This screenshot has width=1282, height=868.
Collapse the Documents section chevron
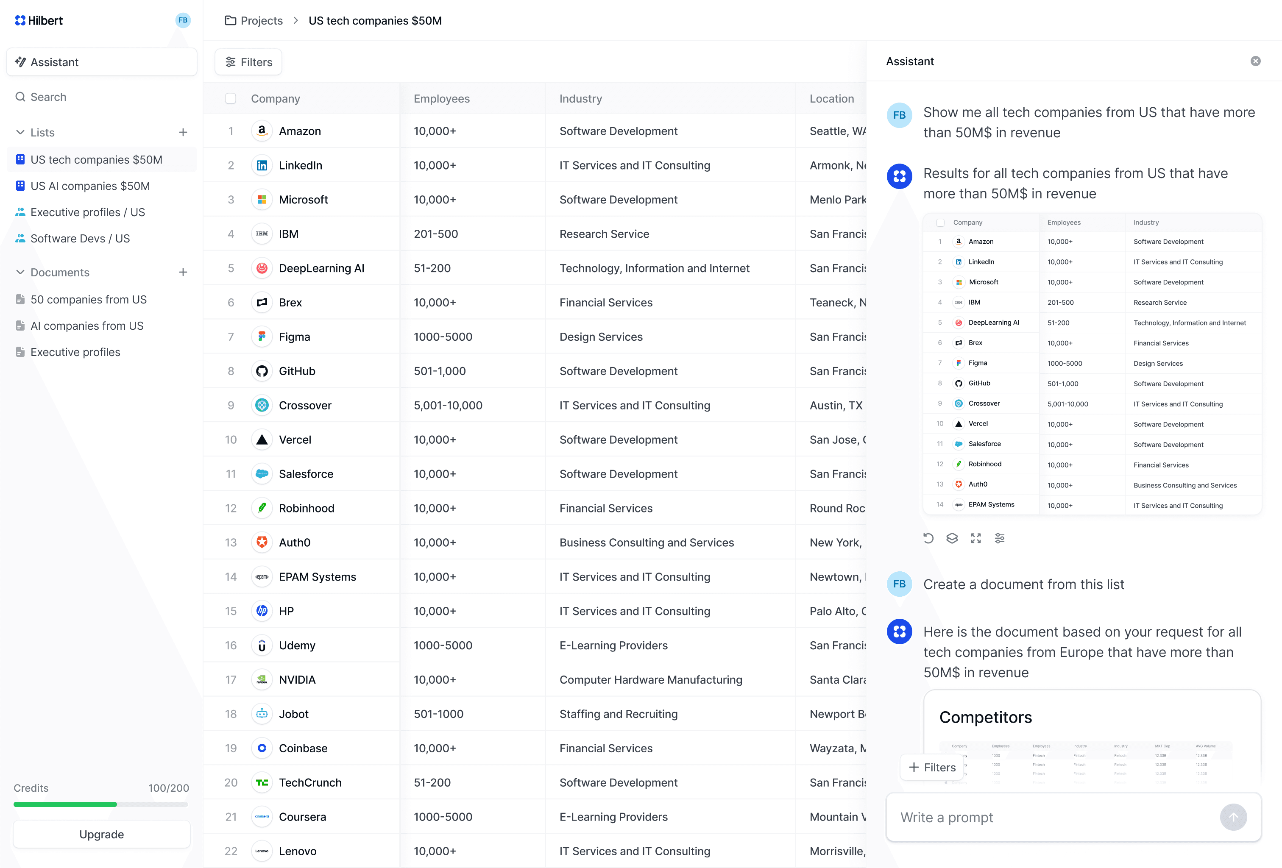pos(20,273)
